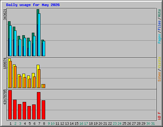Click day 22 on the x-axis
This screenshot has width=163, height=127.
pyautogui.click(x=110, y=124)
